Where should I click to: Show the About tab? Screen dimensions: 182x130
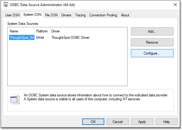tap(125, 15)
